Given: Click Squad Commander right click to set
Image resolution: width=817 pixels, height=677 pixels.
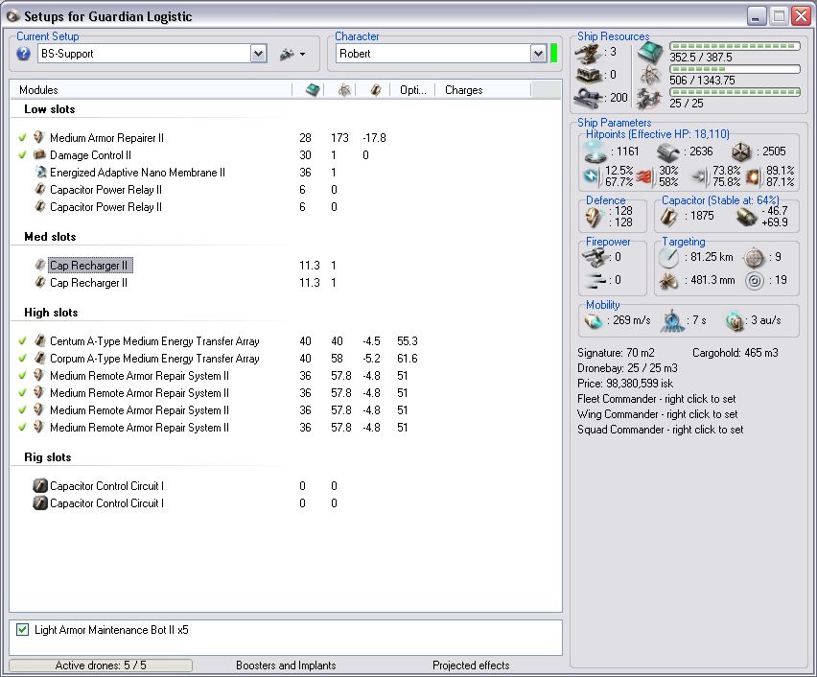Looking at the screenshot, I should [x=660, y=430].
